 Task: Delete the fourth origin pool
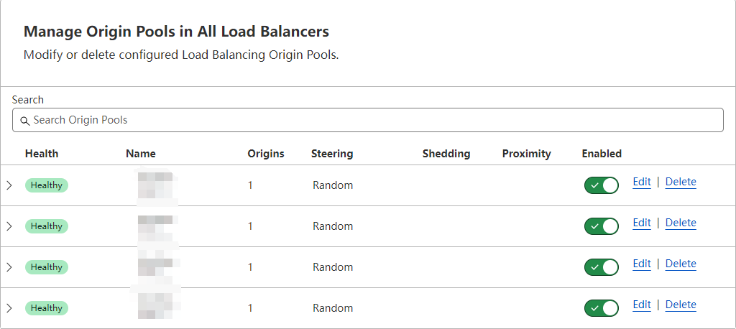(681, 305)
